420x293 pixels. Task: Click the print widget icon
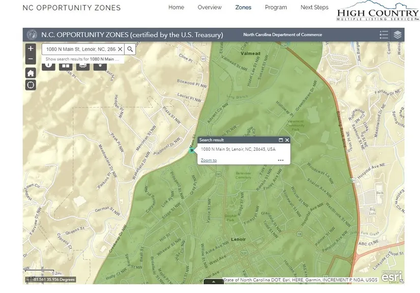[82, 65]
